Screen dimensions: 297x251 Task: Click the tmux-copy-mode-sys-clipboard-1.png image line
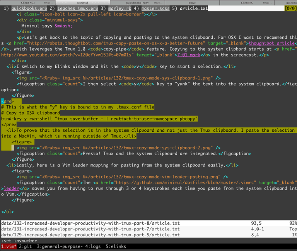(118, 78)
